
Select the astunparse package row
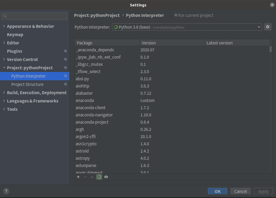(x=172, y=165)
